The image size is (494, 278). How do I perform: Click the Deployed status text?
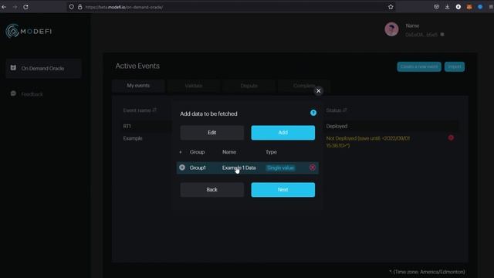(337, 126)
